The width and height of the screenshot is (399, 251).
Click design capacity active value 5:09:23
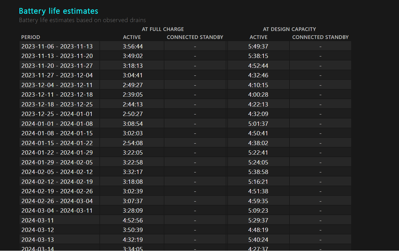pyautogui.click(x=258, y=210)
